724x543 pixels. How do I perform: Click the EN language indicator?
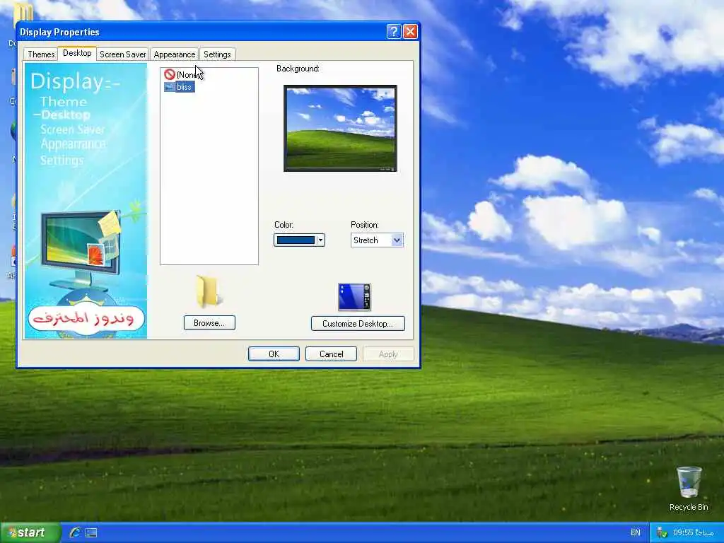coord(636,532)
